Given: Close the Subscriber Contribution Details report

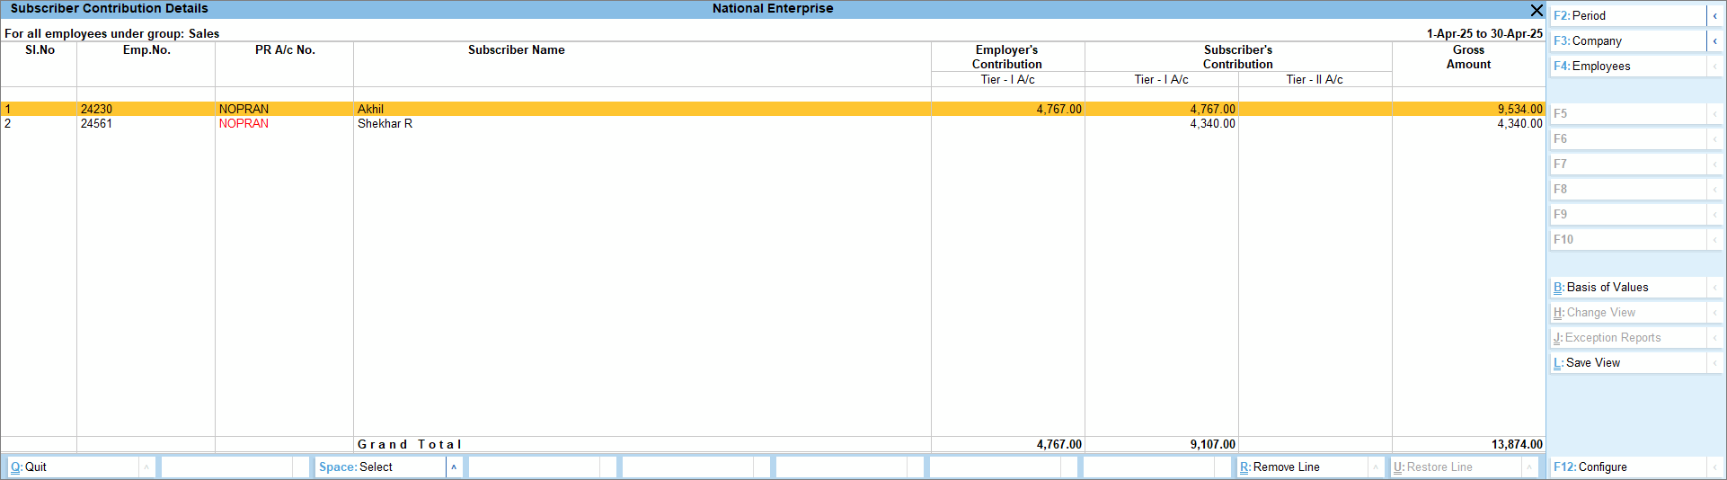Looking at the screenshot, I should pyautogui.click(x=1536, y=10).
